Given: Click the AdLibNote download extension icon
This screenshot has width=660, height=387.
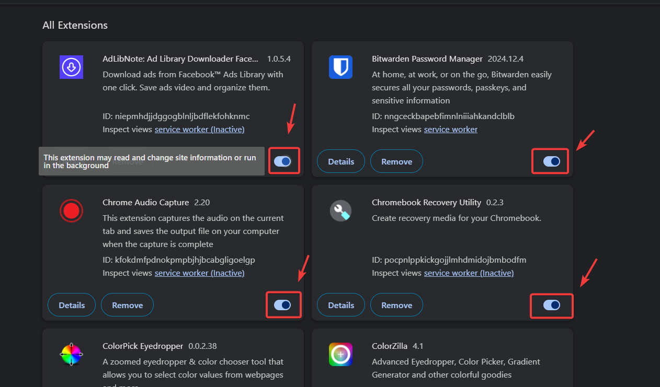Looking at the screenshot, I should click(x=72, y=67).
